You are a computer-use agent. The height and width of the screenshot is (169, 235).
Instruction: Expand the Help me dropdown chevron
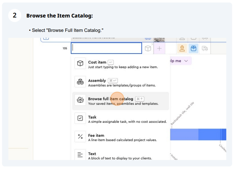pos(186,61)
